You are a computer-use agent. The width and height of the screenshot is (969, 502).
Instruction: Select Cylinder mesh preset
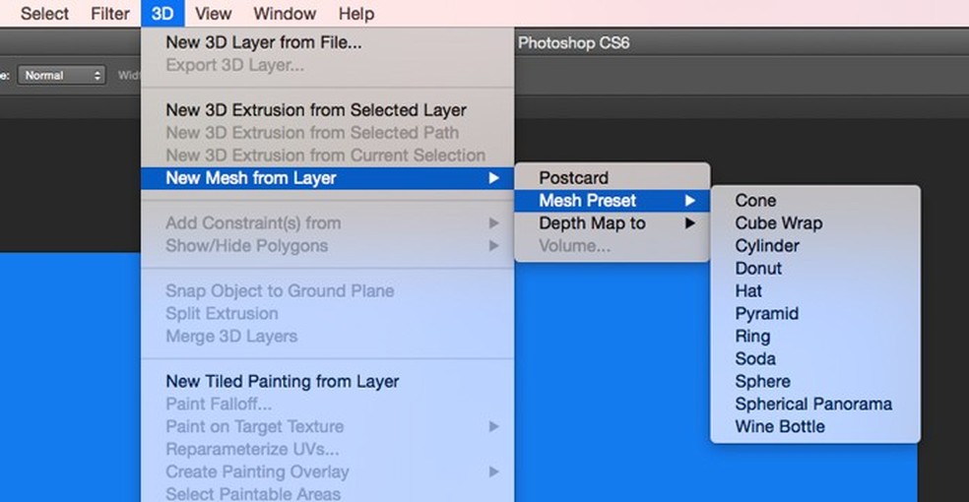(767, 246)
